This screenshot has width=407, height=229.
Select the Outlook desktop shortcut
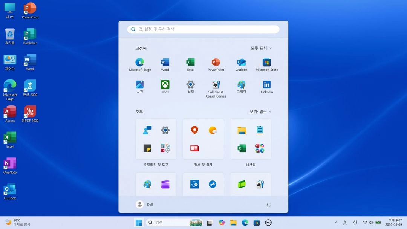coord(10,192)
